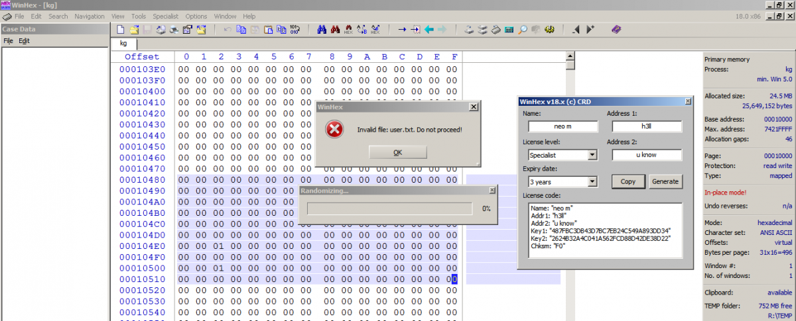Click the 25,649,152 bytes value

point(767,106)
